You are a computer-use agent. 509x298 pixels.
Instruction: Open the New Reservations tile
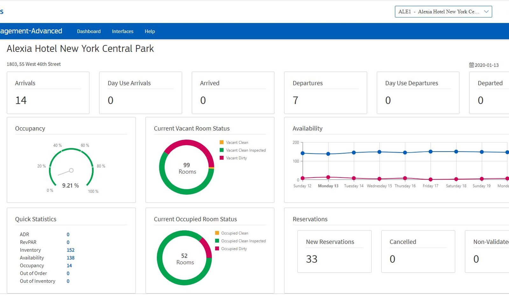[334, 252]
